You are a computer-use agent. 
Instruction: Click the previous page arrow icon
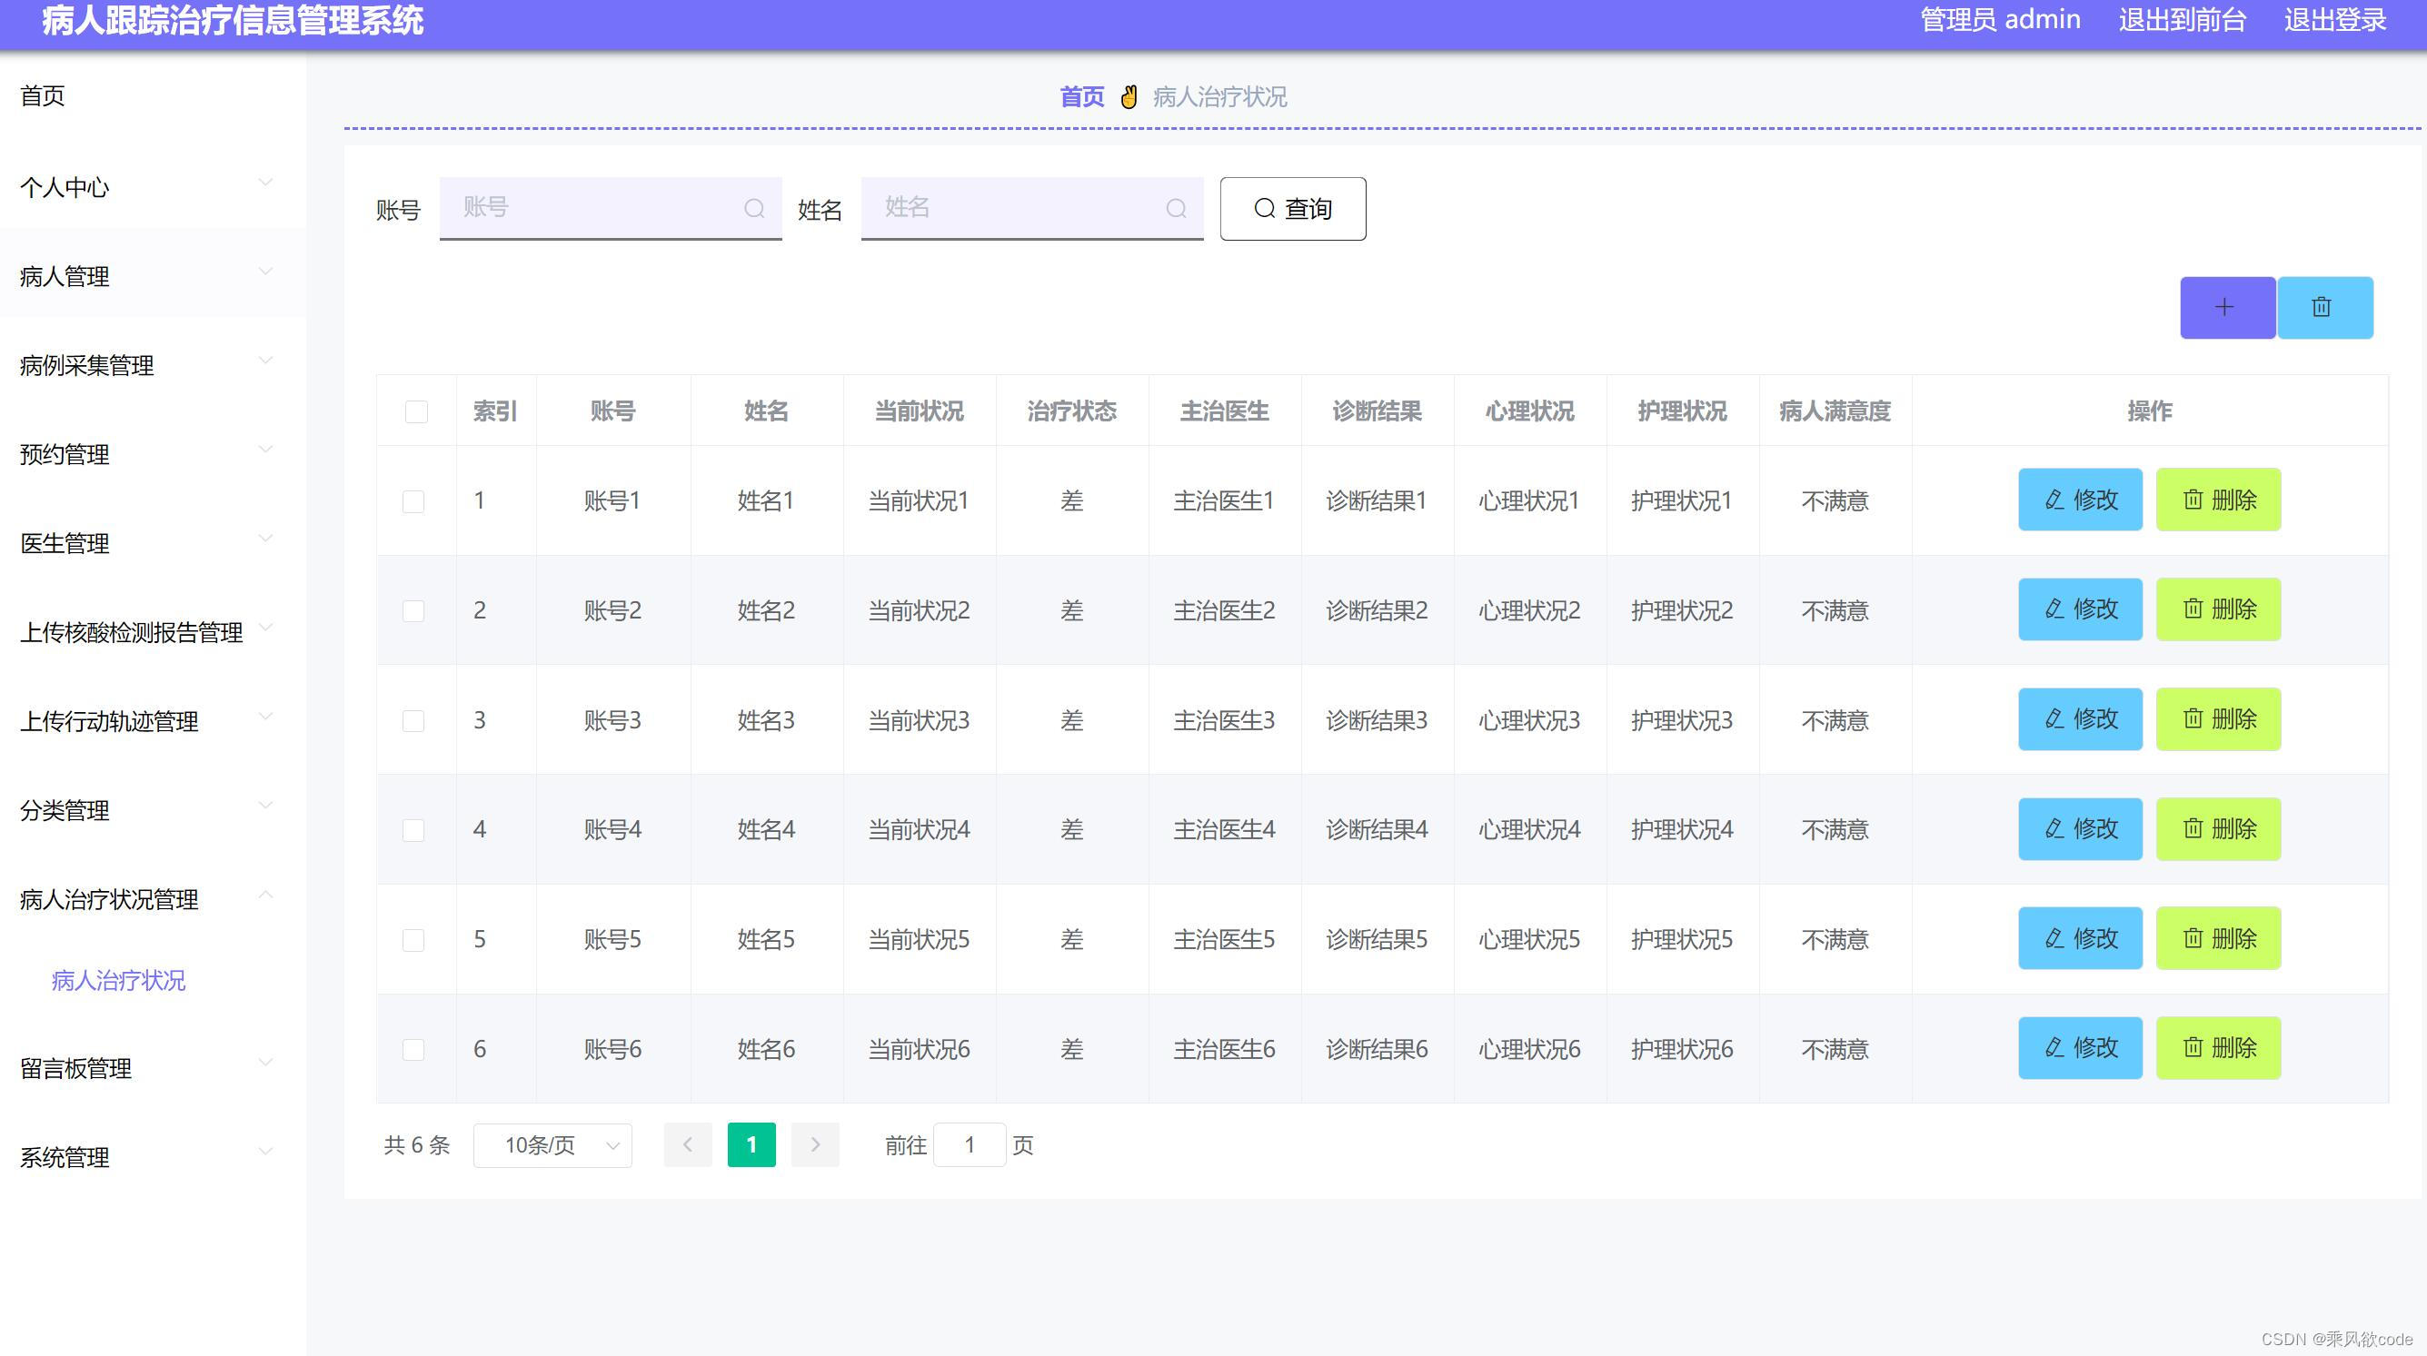(x=688, y=1144)
